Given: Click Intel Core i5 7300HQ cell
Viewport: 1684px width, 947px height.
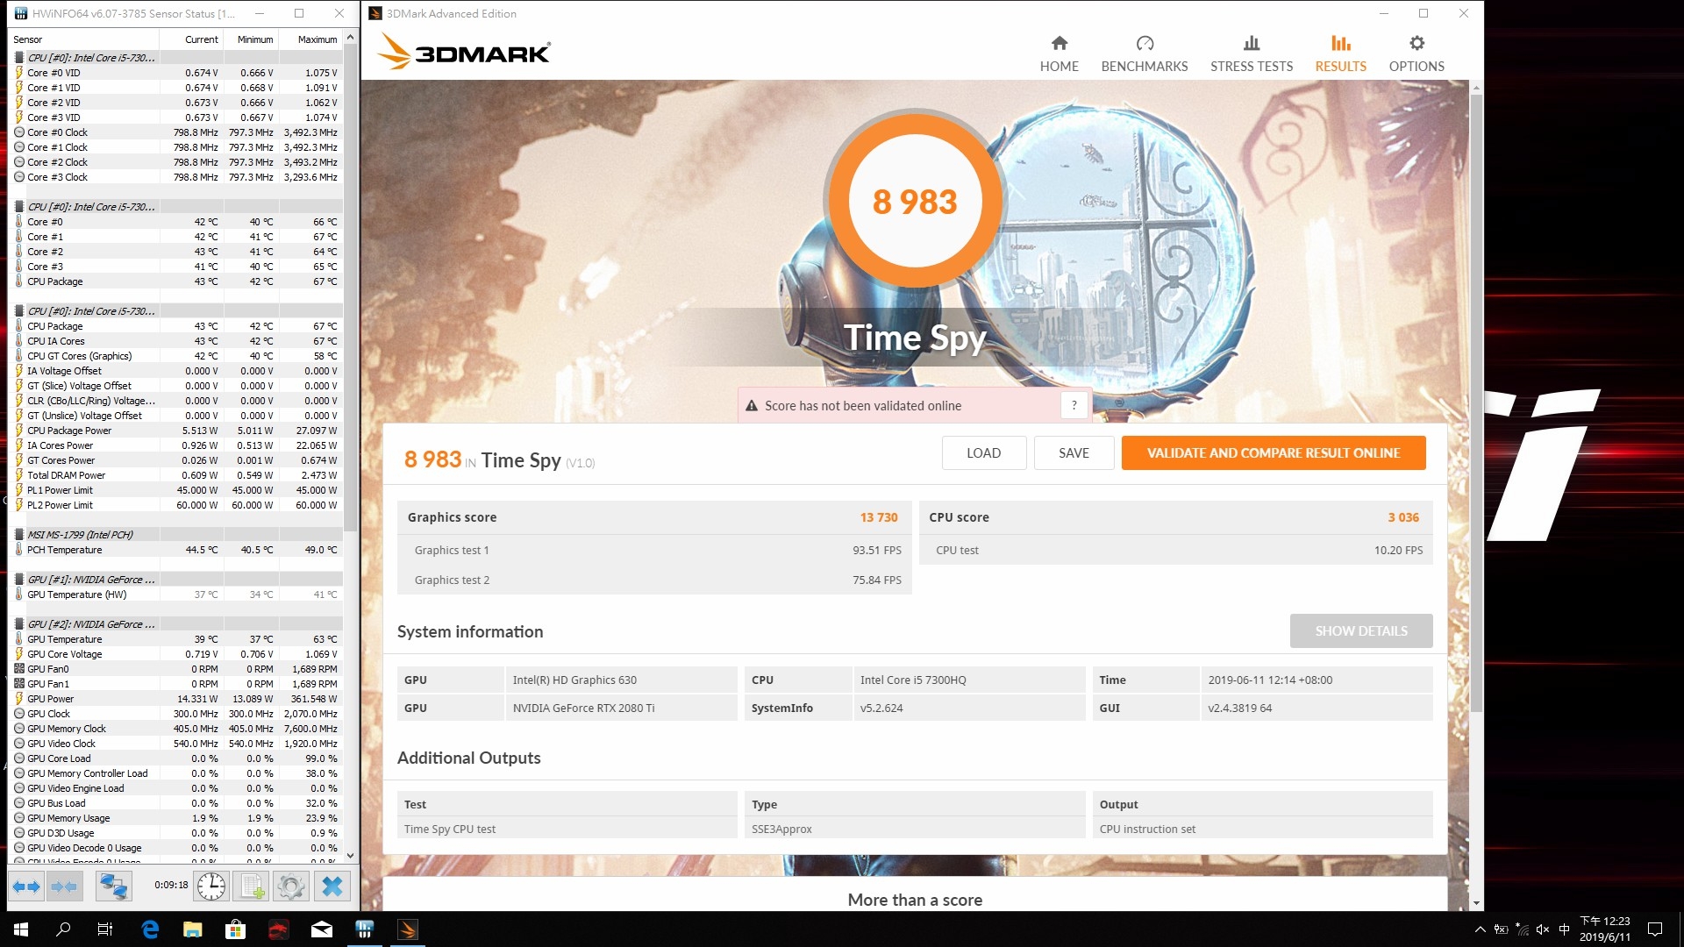Looking at the screenshot, I should (969, 680).
